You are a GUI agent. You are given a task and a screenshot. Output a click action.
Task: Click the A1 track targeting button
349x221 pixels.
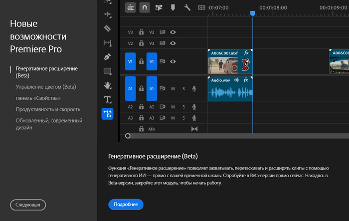pos(152,88)
